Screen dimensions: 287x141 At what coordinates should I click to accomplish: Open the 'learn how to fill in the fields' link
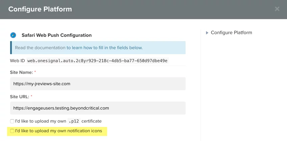point(104,48)
